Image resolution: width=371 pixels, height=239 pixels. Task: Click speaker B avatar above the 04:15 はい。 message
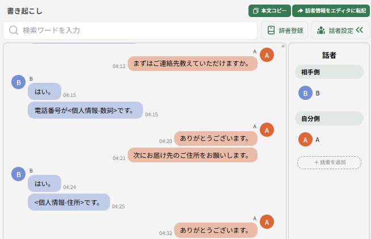pyautogui.click(x=19, y=82)
